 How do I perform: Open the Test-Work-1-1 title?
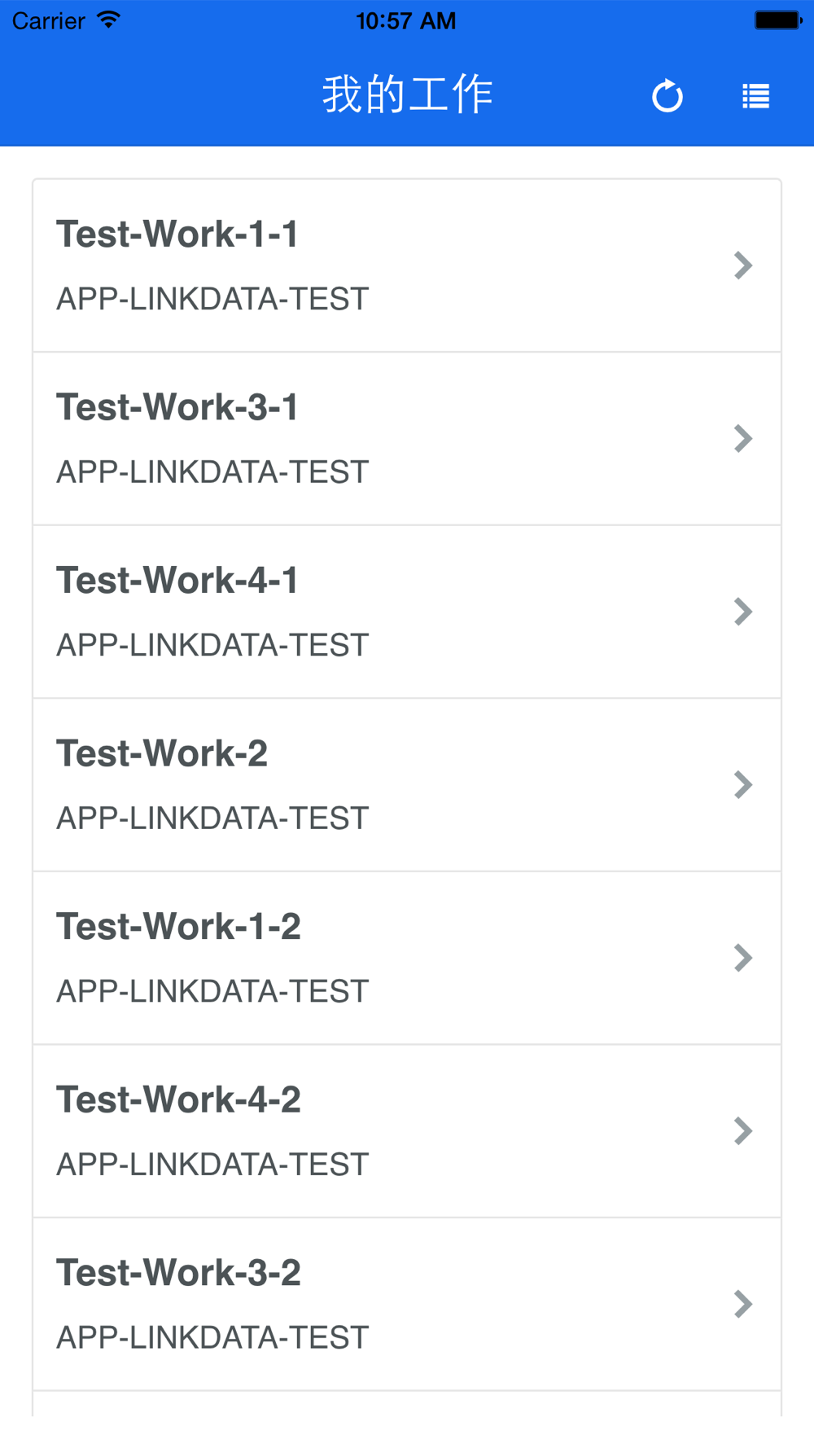coord(177,235)
